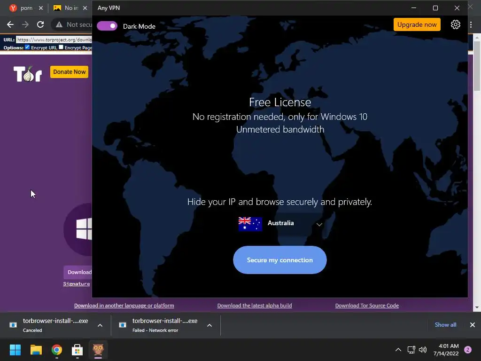
Task: Go back in the browser
Action: (10, 24)
